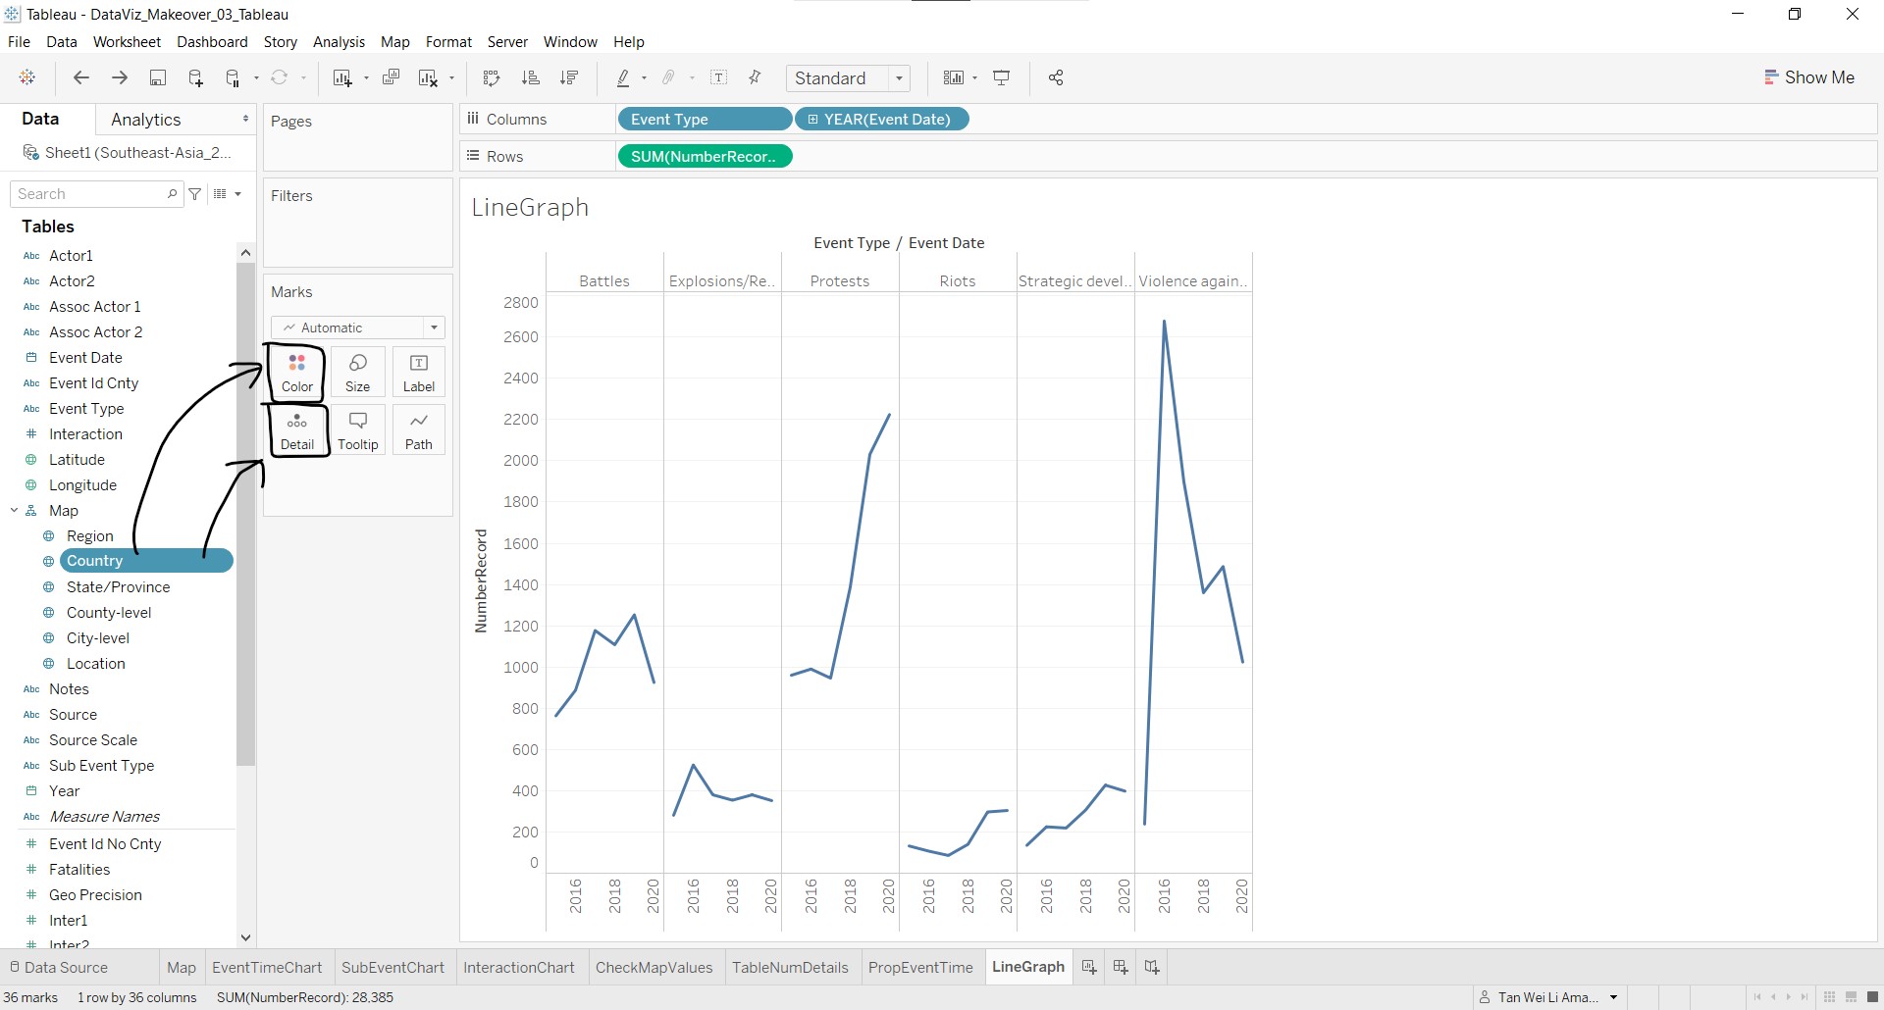Click the Data Source tab button
1884x1010 pixels.
(x=59, y=968)
